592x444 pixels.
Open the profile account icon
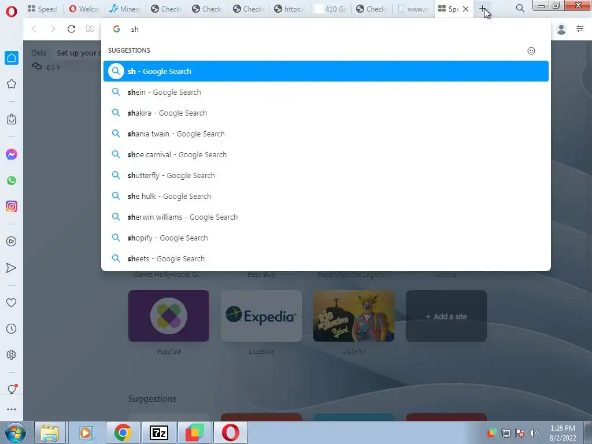561,29
